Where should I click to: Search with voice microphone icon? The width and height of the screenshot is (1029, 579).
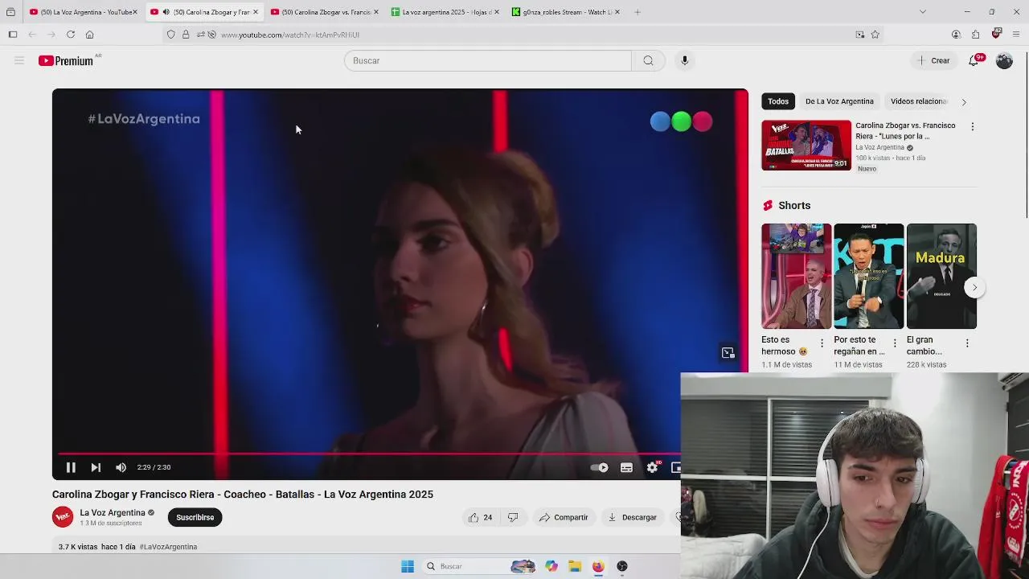click(684, 60)
